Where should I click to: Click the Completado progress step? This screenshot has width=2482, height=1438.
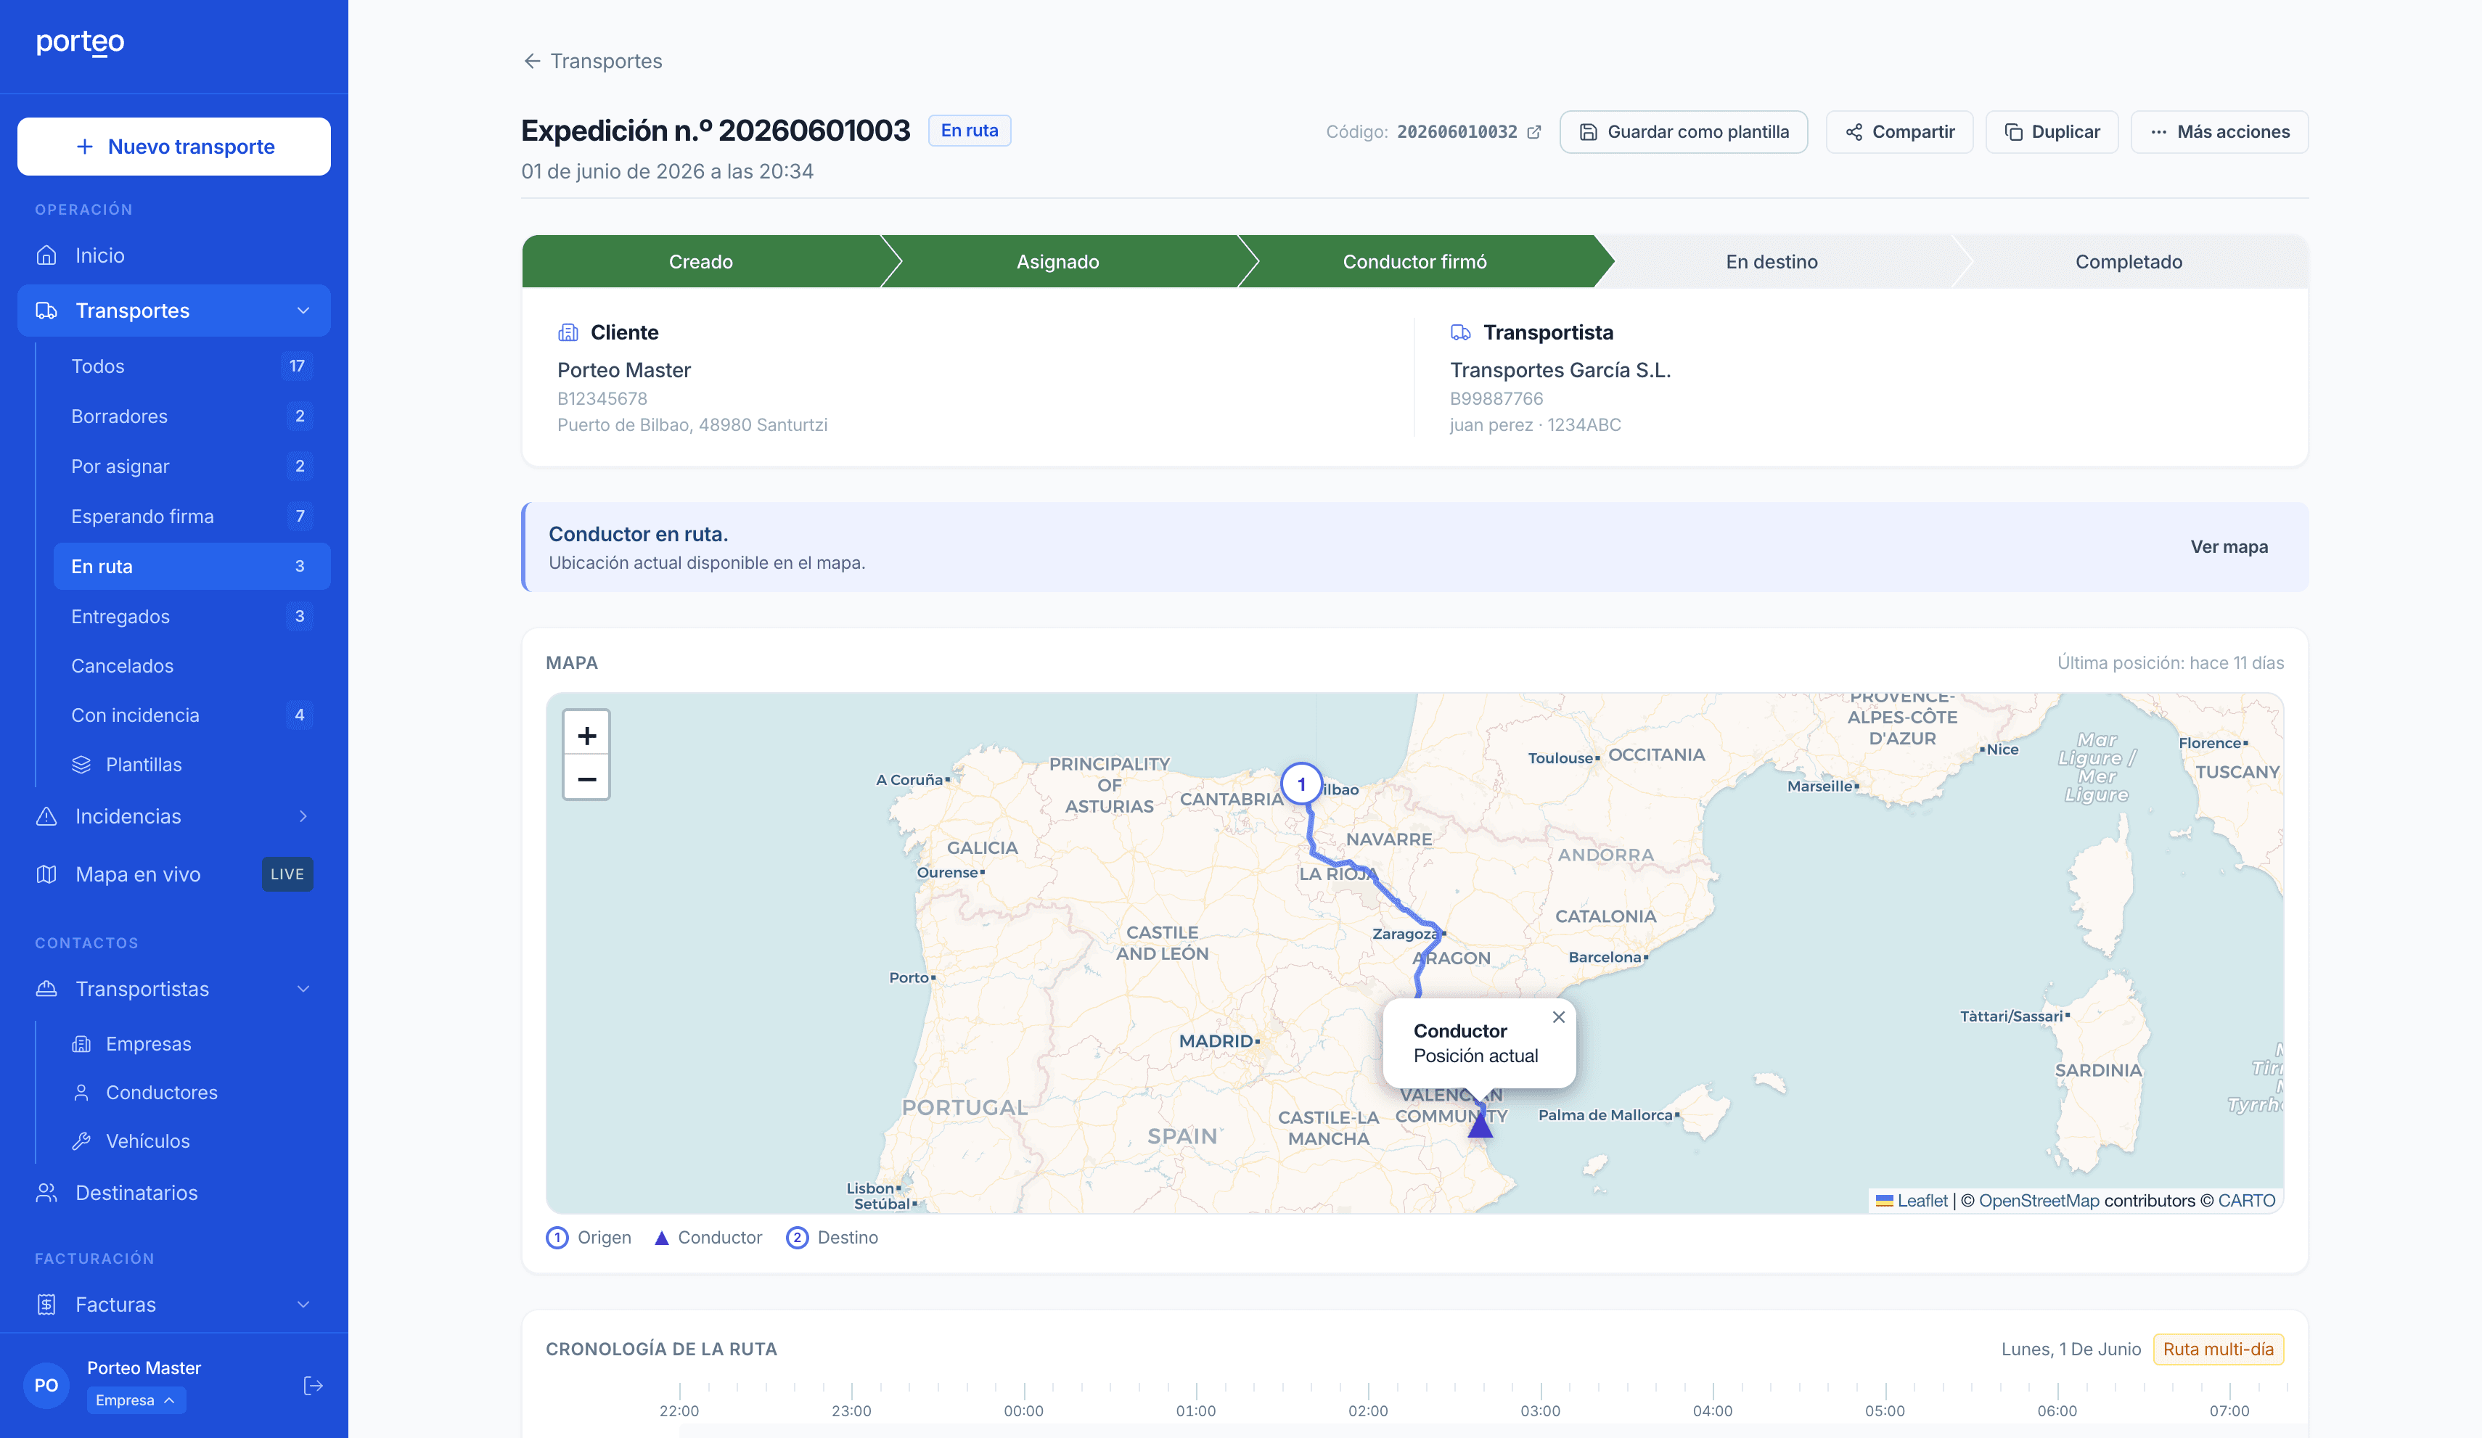point(2129,262)
